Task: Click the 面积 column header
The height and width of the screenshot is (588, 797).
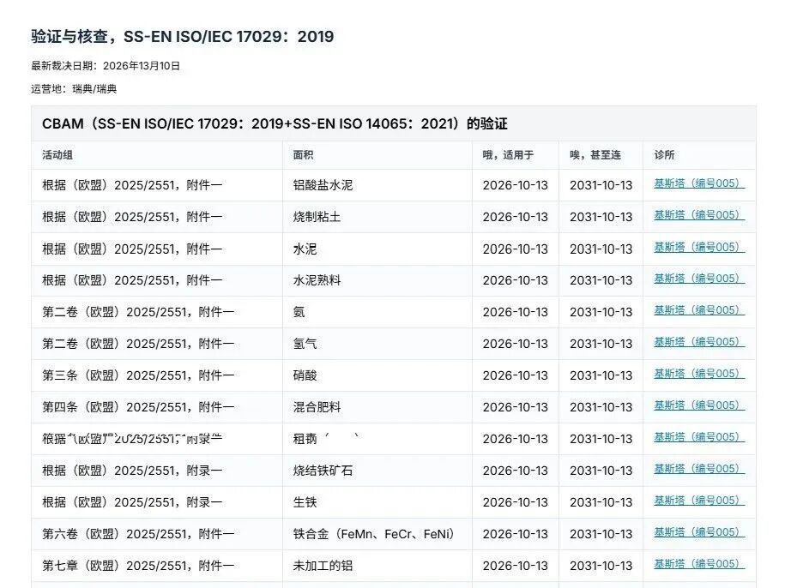Action: coord(303,155)
